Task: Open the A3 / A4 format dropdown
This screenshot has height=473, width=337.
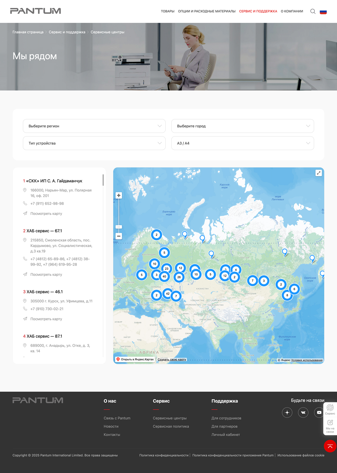Action: tap(243, 143)
